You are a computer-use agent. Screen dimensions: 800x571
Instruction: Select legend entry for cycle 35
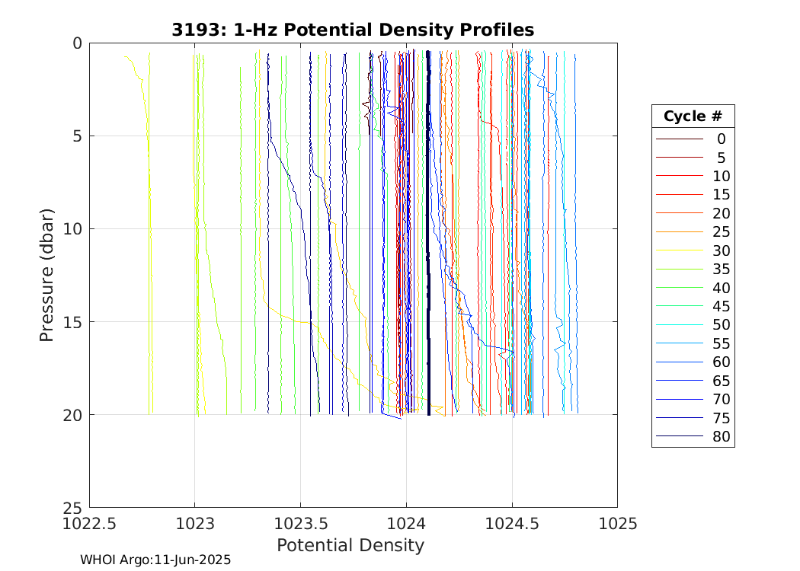[693, 269]
